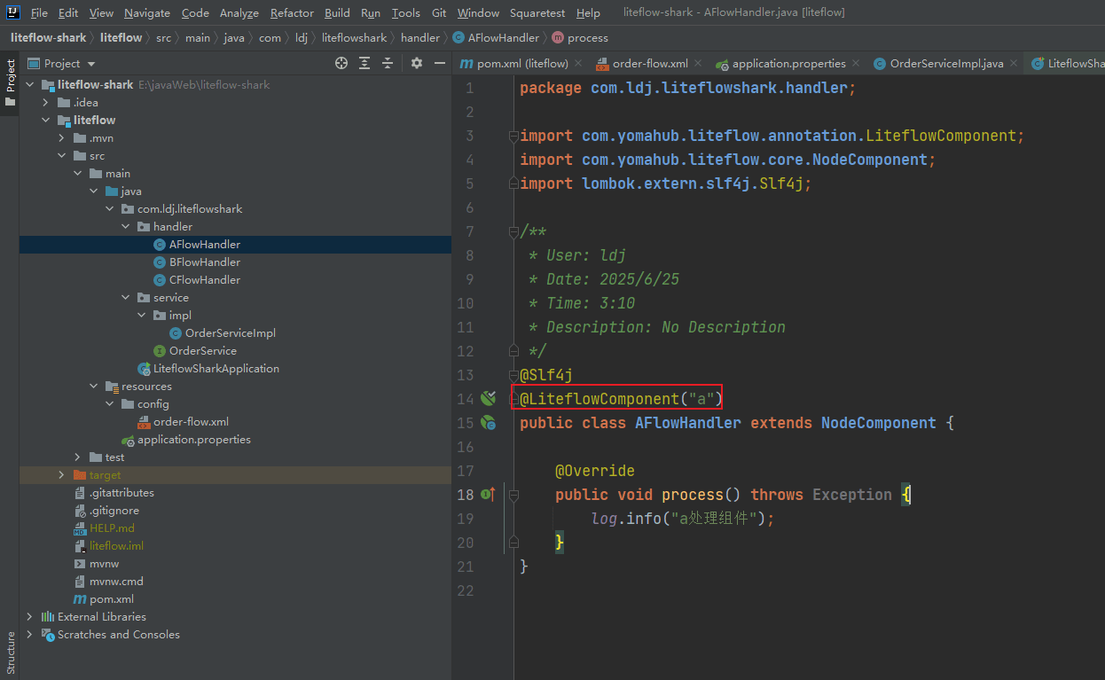Toggle the Structure tool window side tab

pyautogui.click(x=10, y=653)
